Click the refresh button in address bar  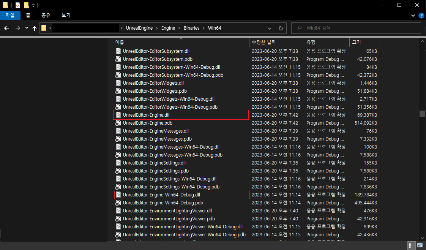pos(281,28)
